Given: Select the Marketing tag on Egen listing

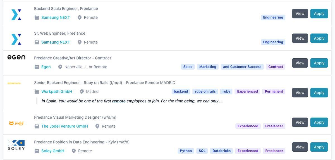Looking at the screenshot, I should 207,67.
